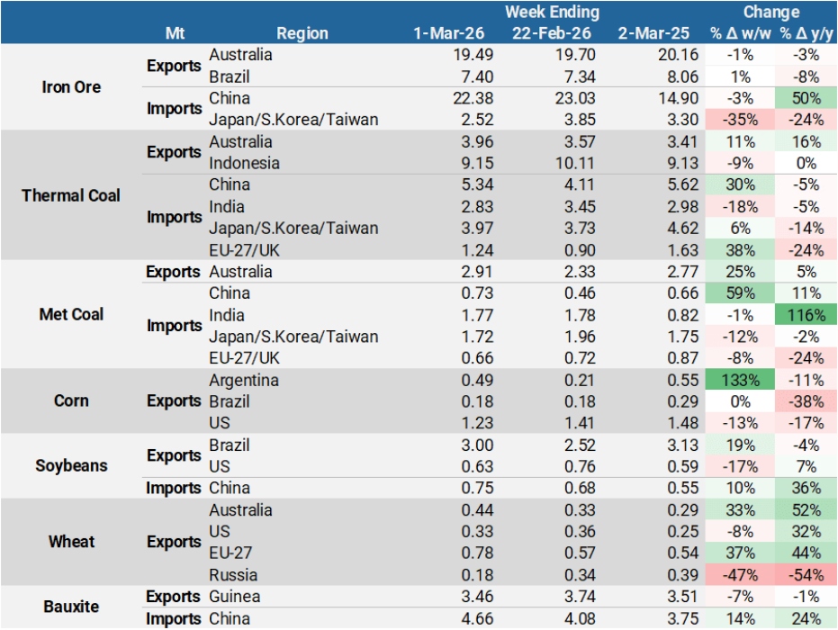Click the Mt unit header
This screenshot has height=630, width=838.
pyautogui.click(x=175, y=33)
